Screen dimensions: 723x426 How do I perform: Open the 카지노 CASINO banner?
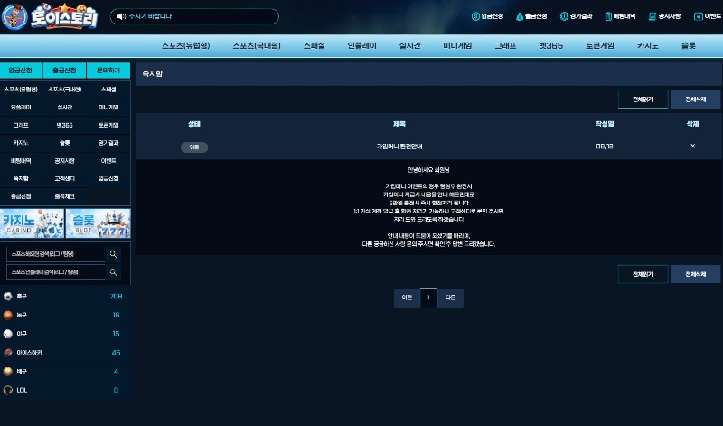coord(32,223)
